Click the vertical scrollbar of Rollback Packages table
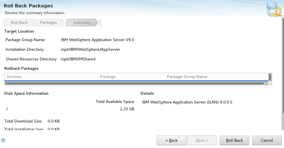The width and height of the screenshot is (284, 148). tap(270, 77)
